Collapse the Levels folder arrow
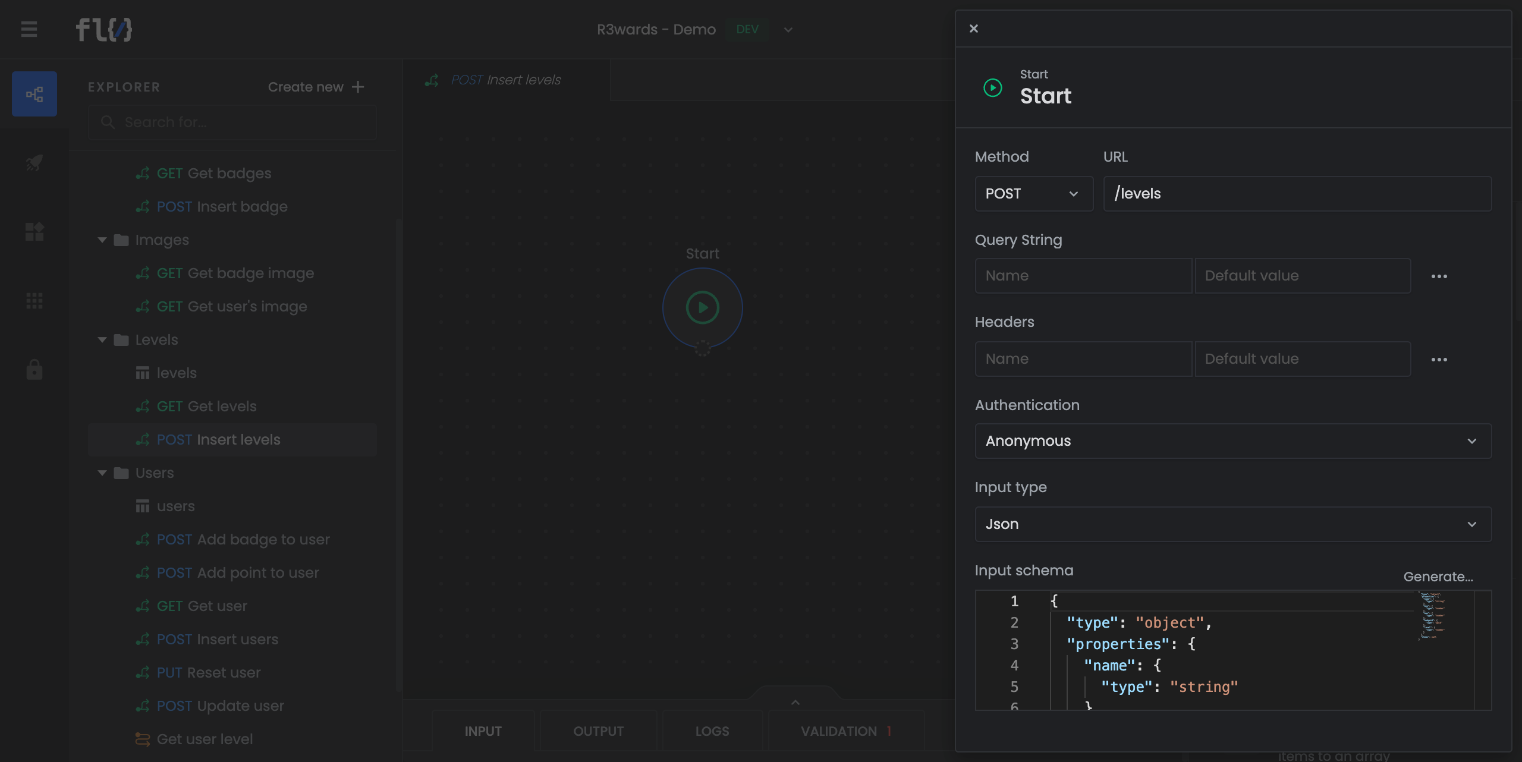1522x762 pixels. coord(102,340)
